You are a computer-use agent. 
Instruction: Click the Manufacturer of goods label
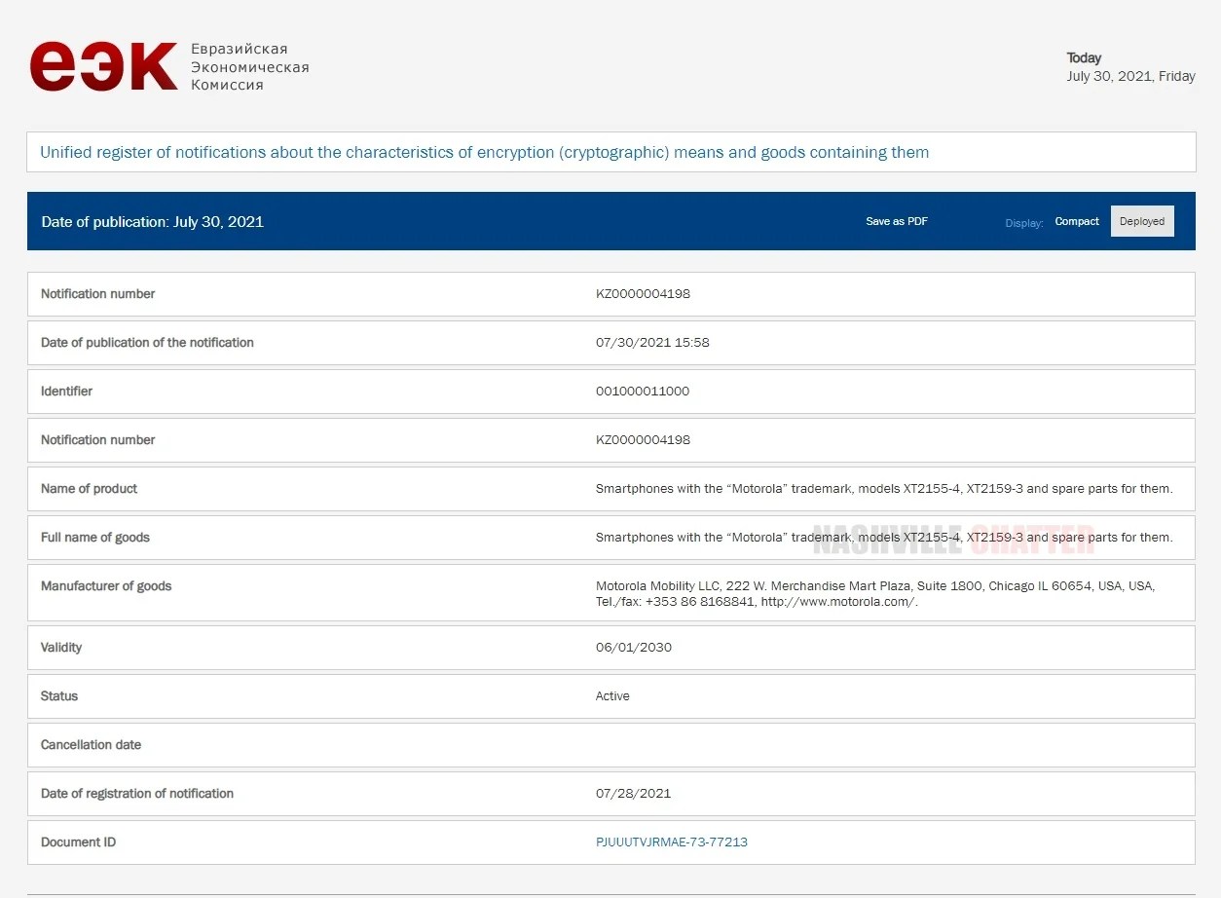tap(106, 585)
